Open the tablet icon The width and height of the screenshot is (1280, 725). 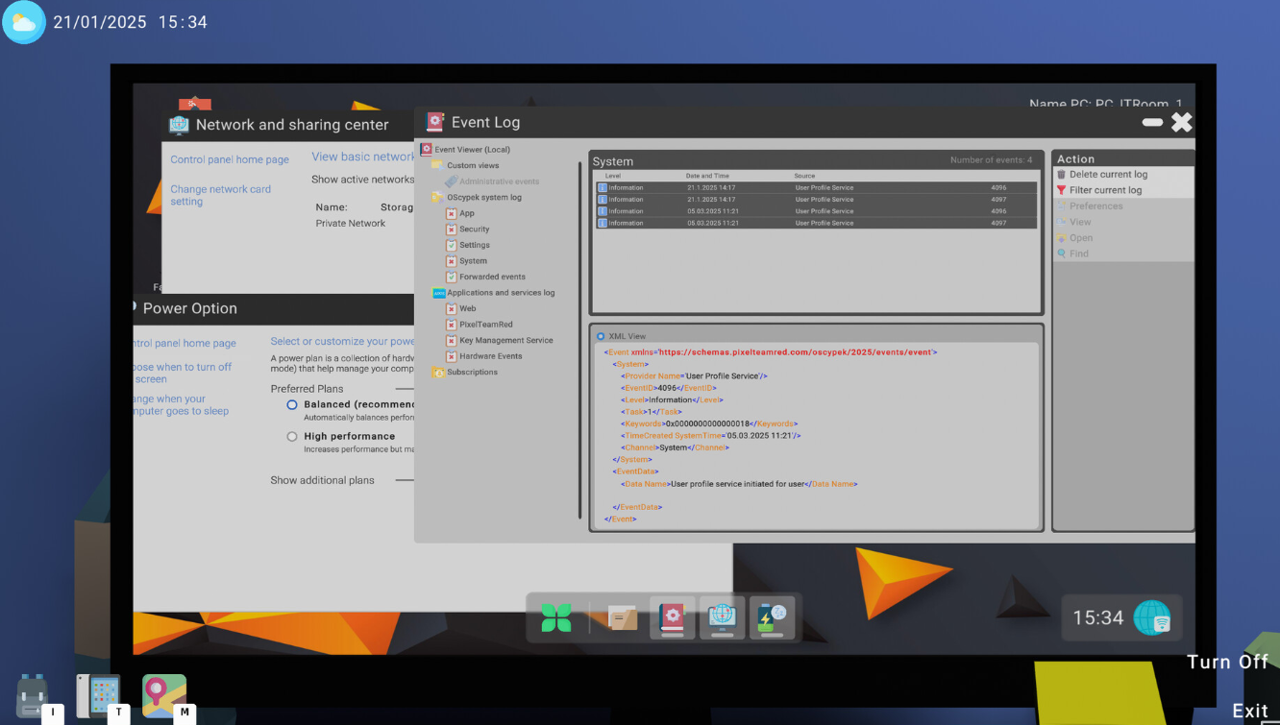point(98,694)
